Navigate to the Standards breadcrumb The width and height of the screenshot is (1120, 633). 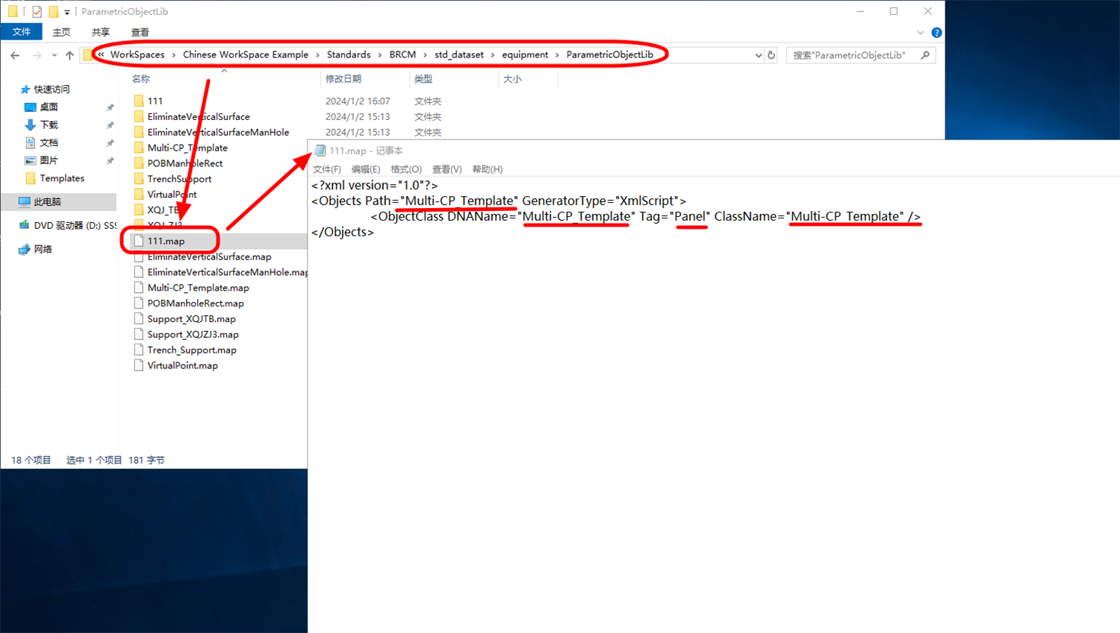tap(349, 55)
